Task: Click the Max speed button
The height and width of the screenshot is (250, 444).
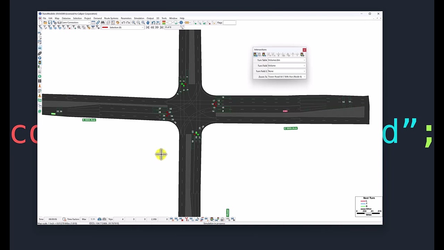Action: click(84, 219)
